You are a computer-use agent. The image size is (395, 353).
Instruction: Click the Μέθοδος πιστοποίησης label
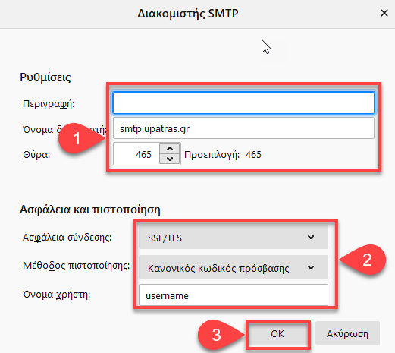pyautogui.click(x=76, y=266)
